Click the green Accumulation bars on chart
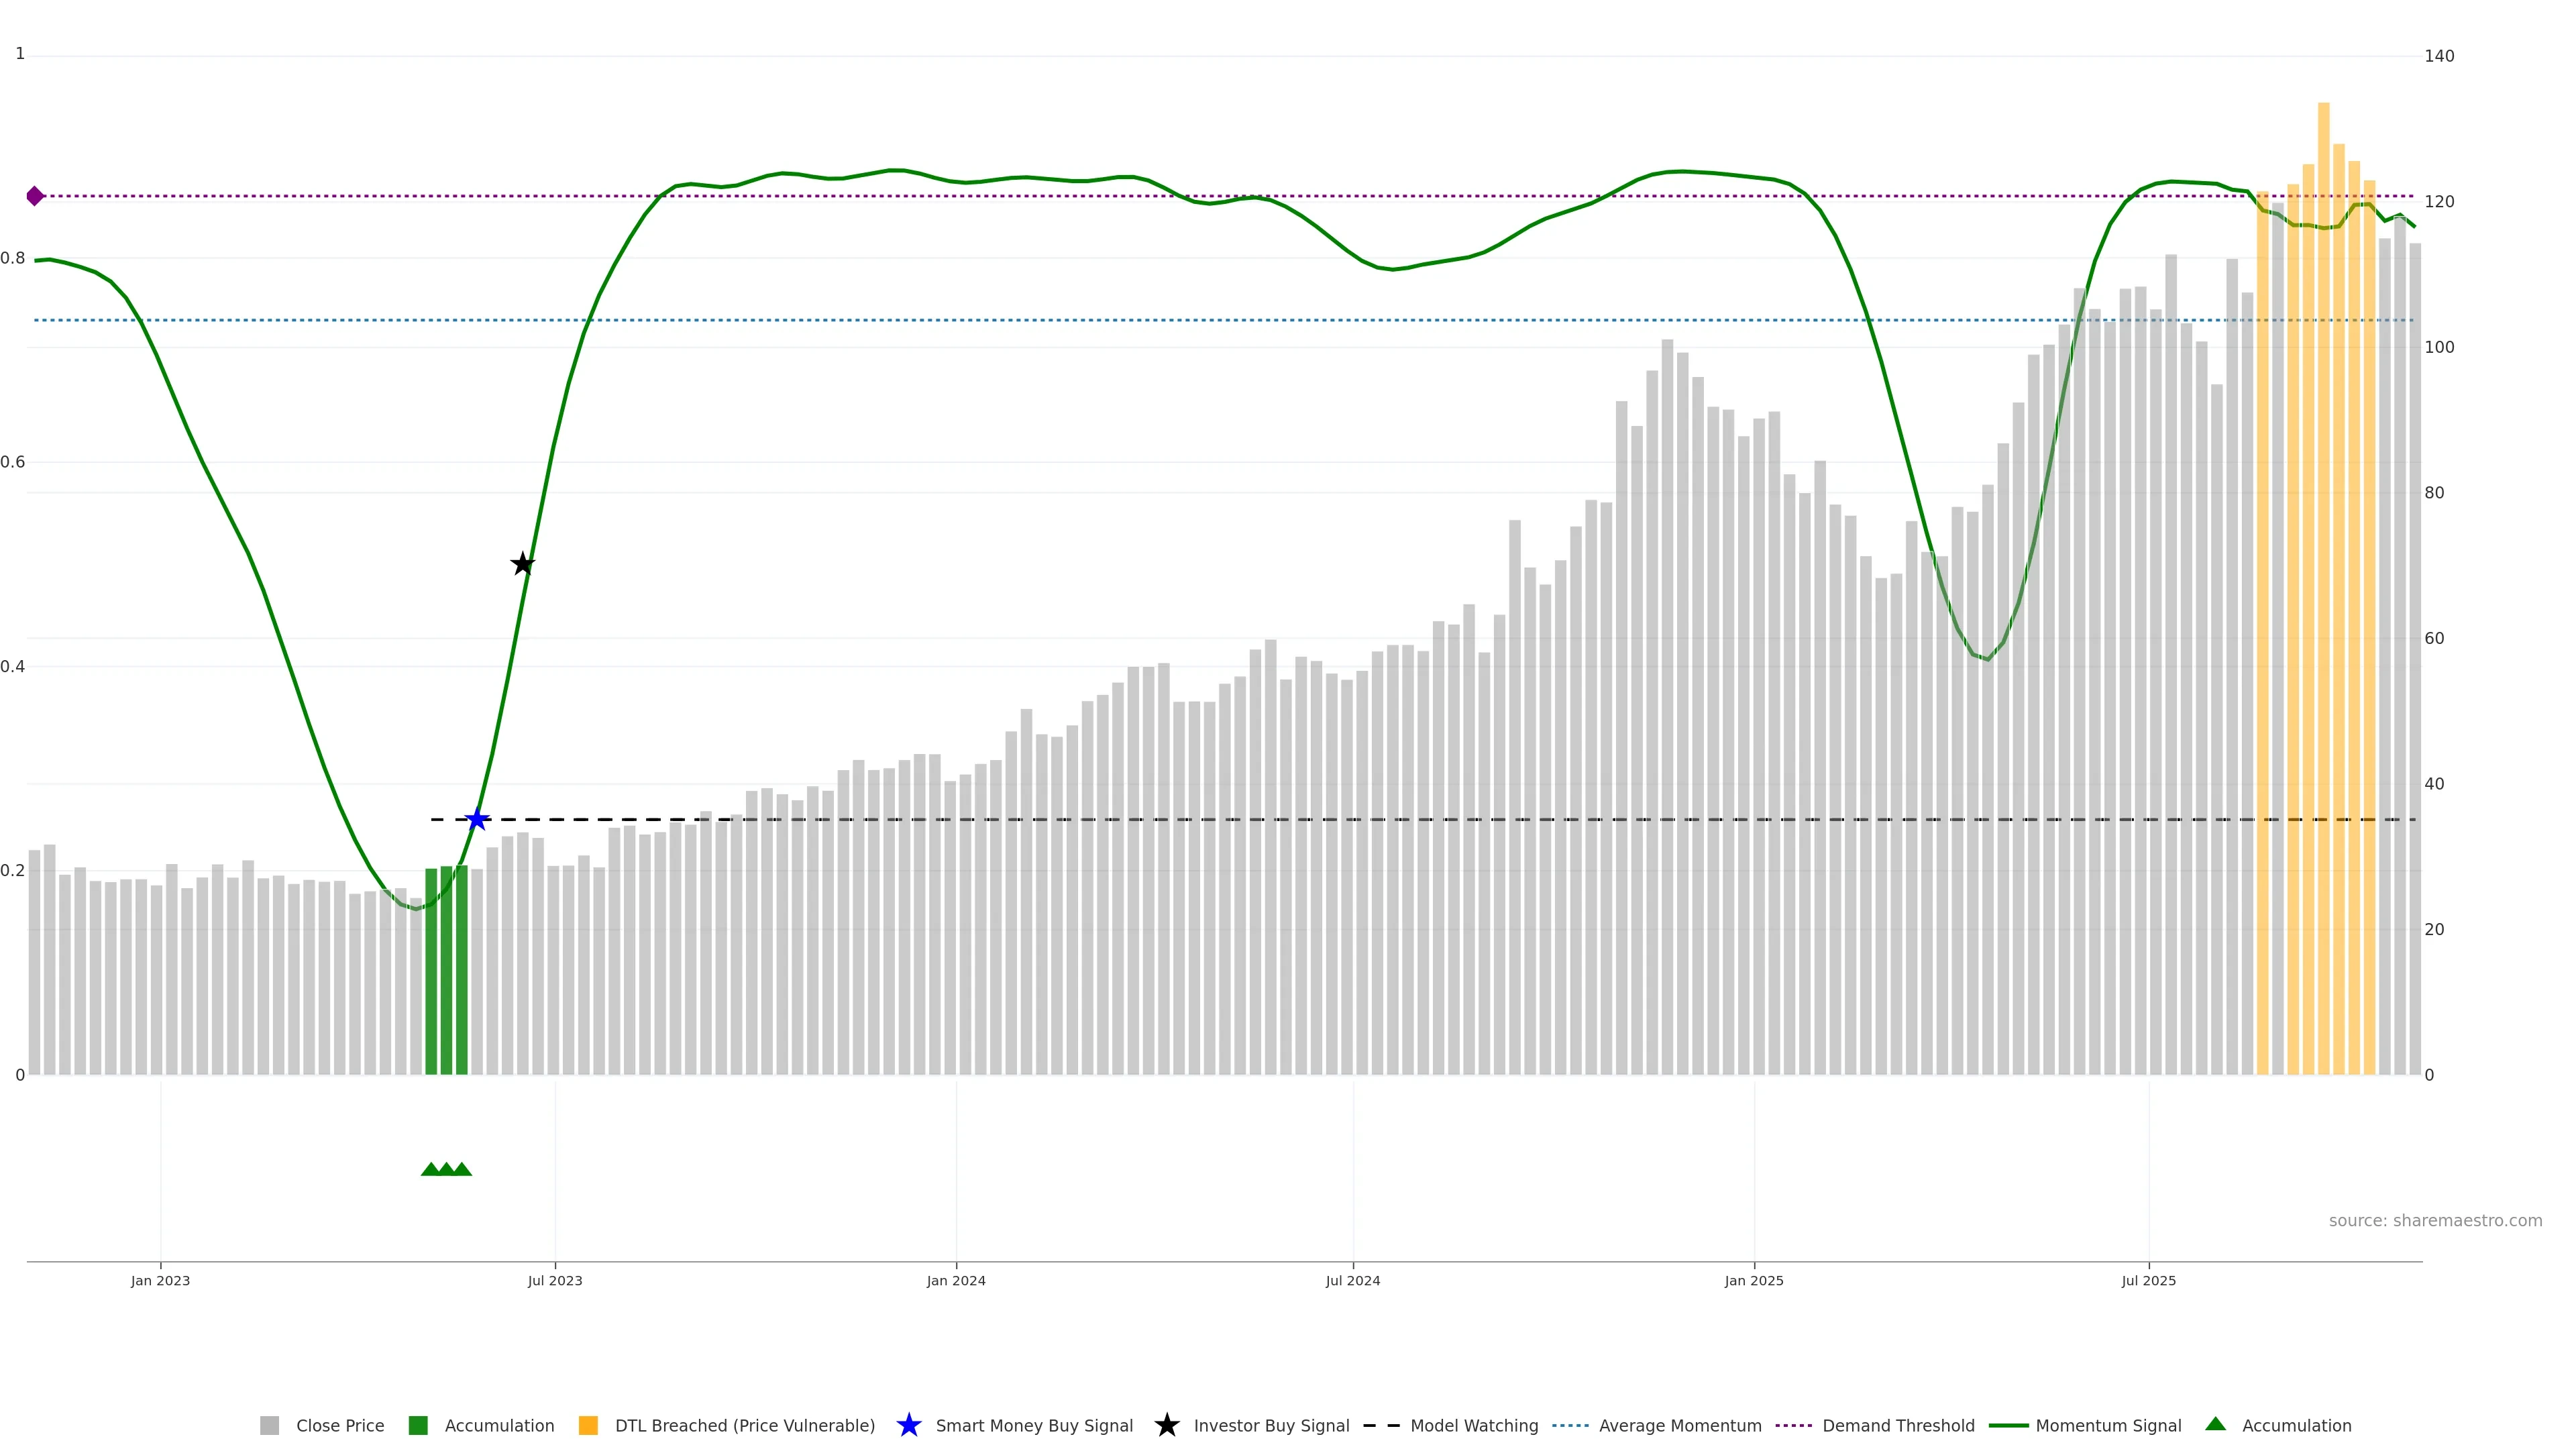The height and width of the screenshot is (1449, 2576). tap(446, 970)
